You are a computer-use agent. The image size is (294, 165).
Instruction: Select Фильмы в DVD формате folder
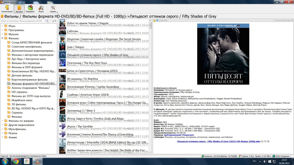click(x=27, y=67)
